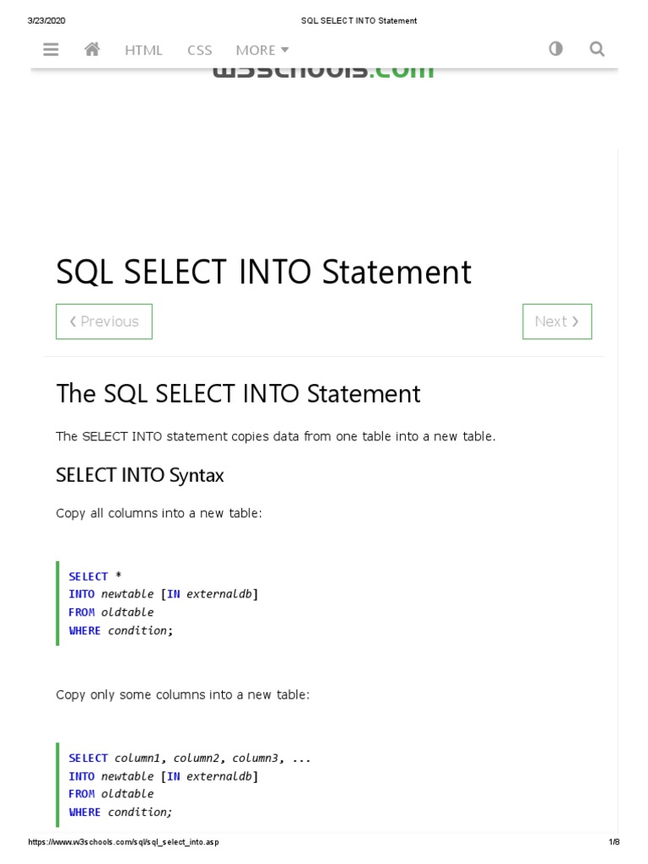Click the 1/8 page number indicator
The width and height of the screenshot is (648, 864).
pos(613,842)
